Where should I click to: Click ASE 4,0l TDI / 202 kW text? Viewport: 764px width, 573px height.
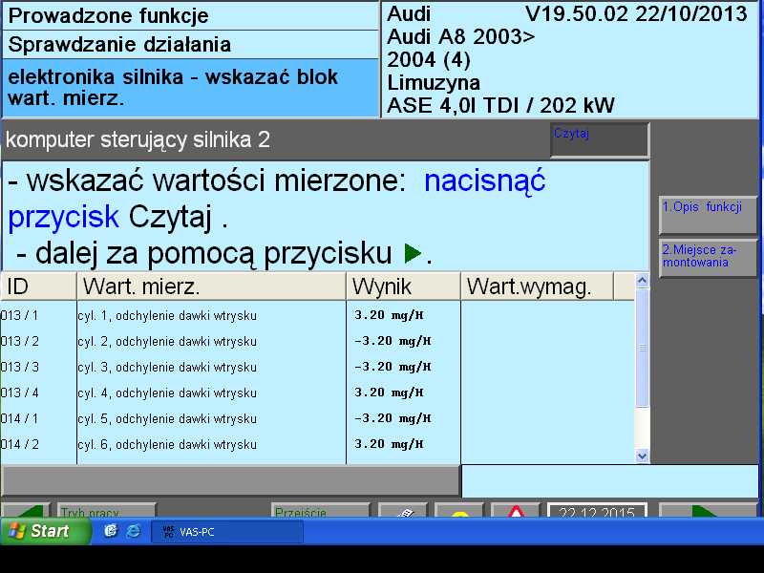point(500,106)
